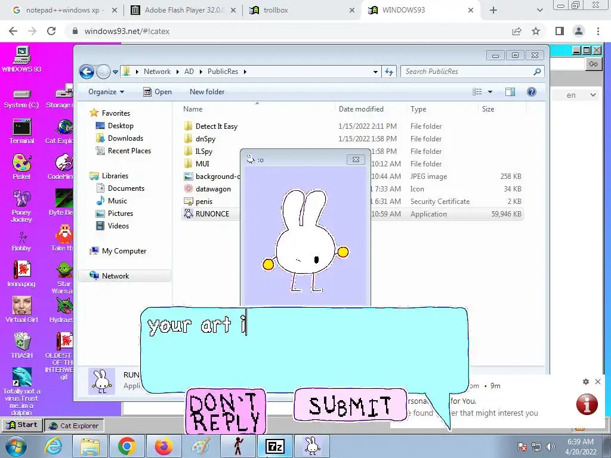
Task: Open OLDEST OF THE INTERWEB gif icon
Action: click(59, 356)
